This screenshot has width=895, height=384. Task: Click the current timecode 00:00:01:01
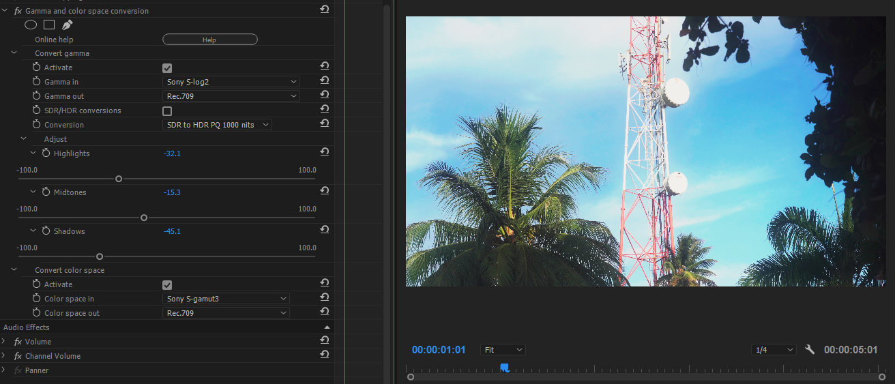439,350
